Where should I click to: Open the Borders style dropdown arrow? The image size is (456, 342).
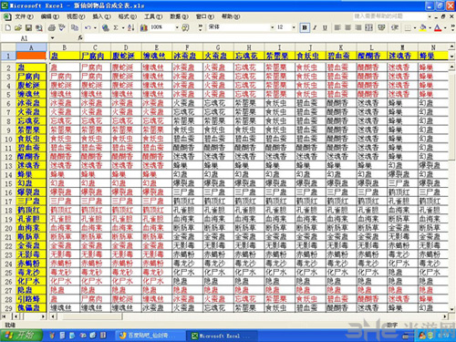point(415,27)
